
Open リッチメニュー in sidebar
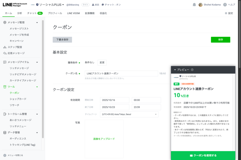click(18, 126)
